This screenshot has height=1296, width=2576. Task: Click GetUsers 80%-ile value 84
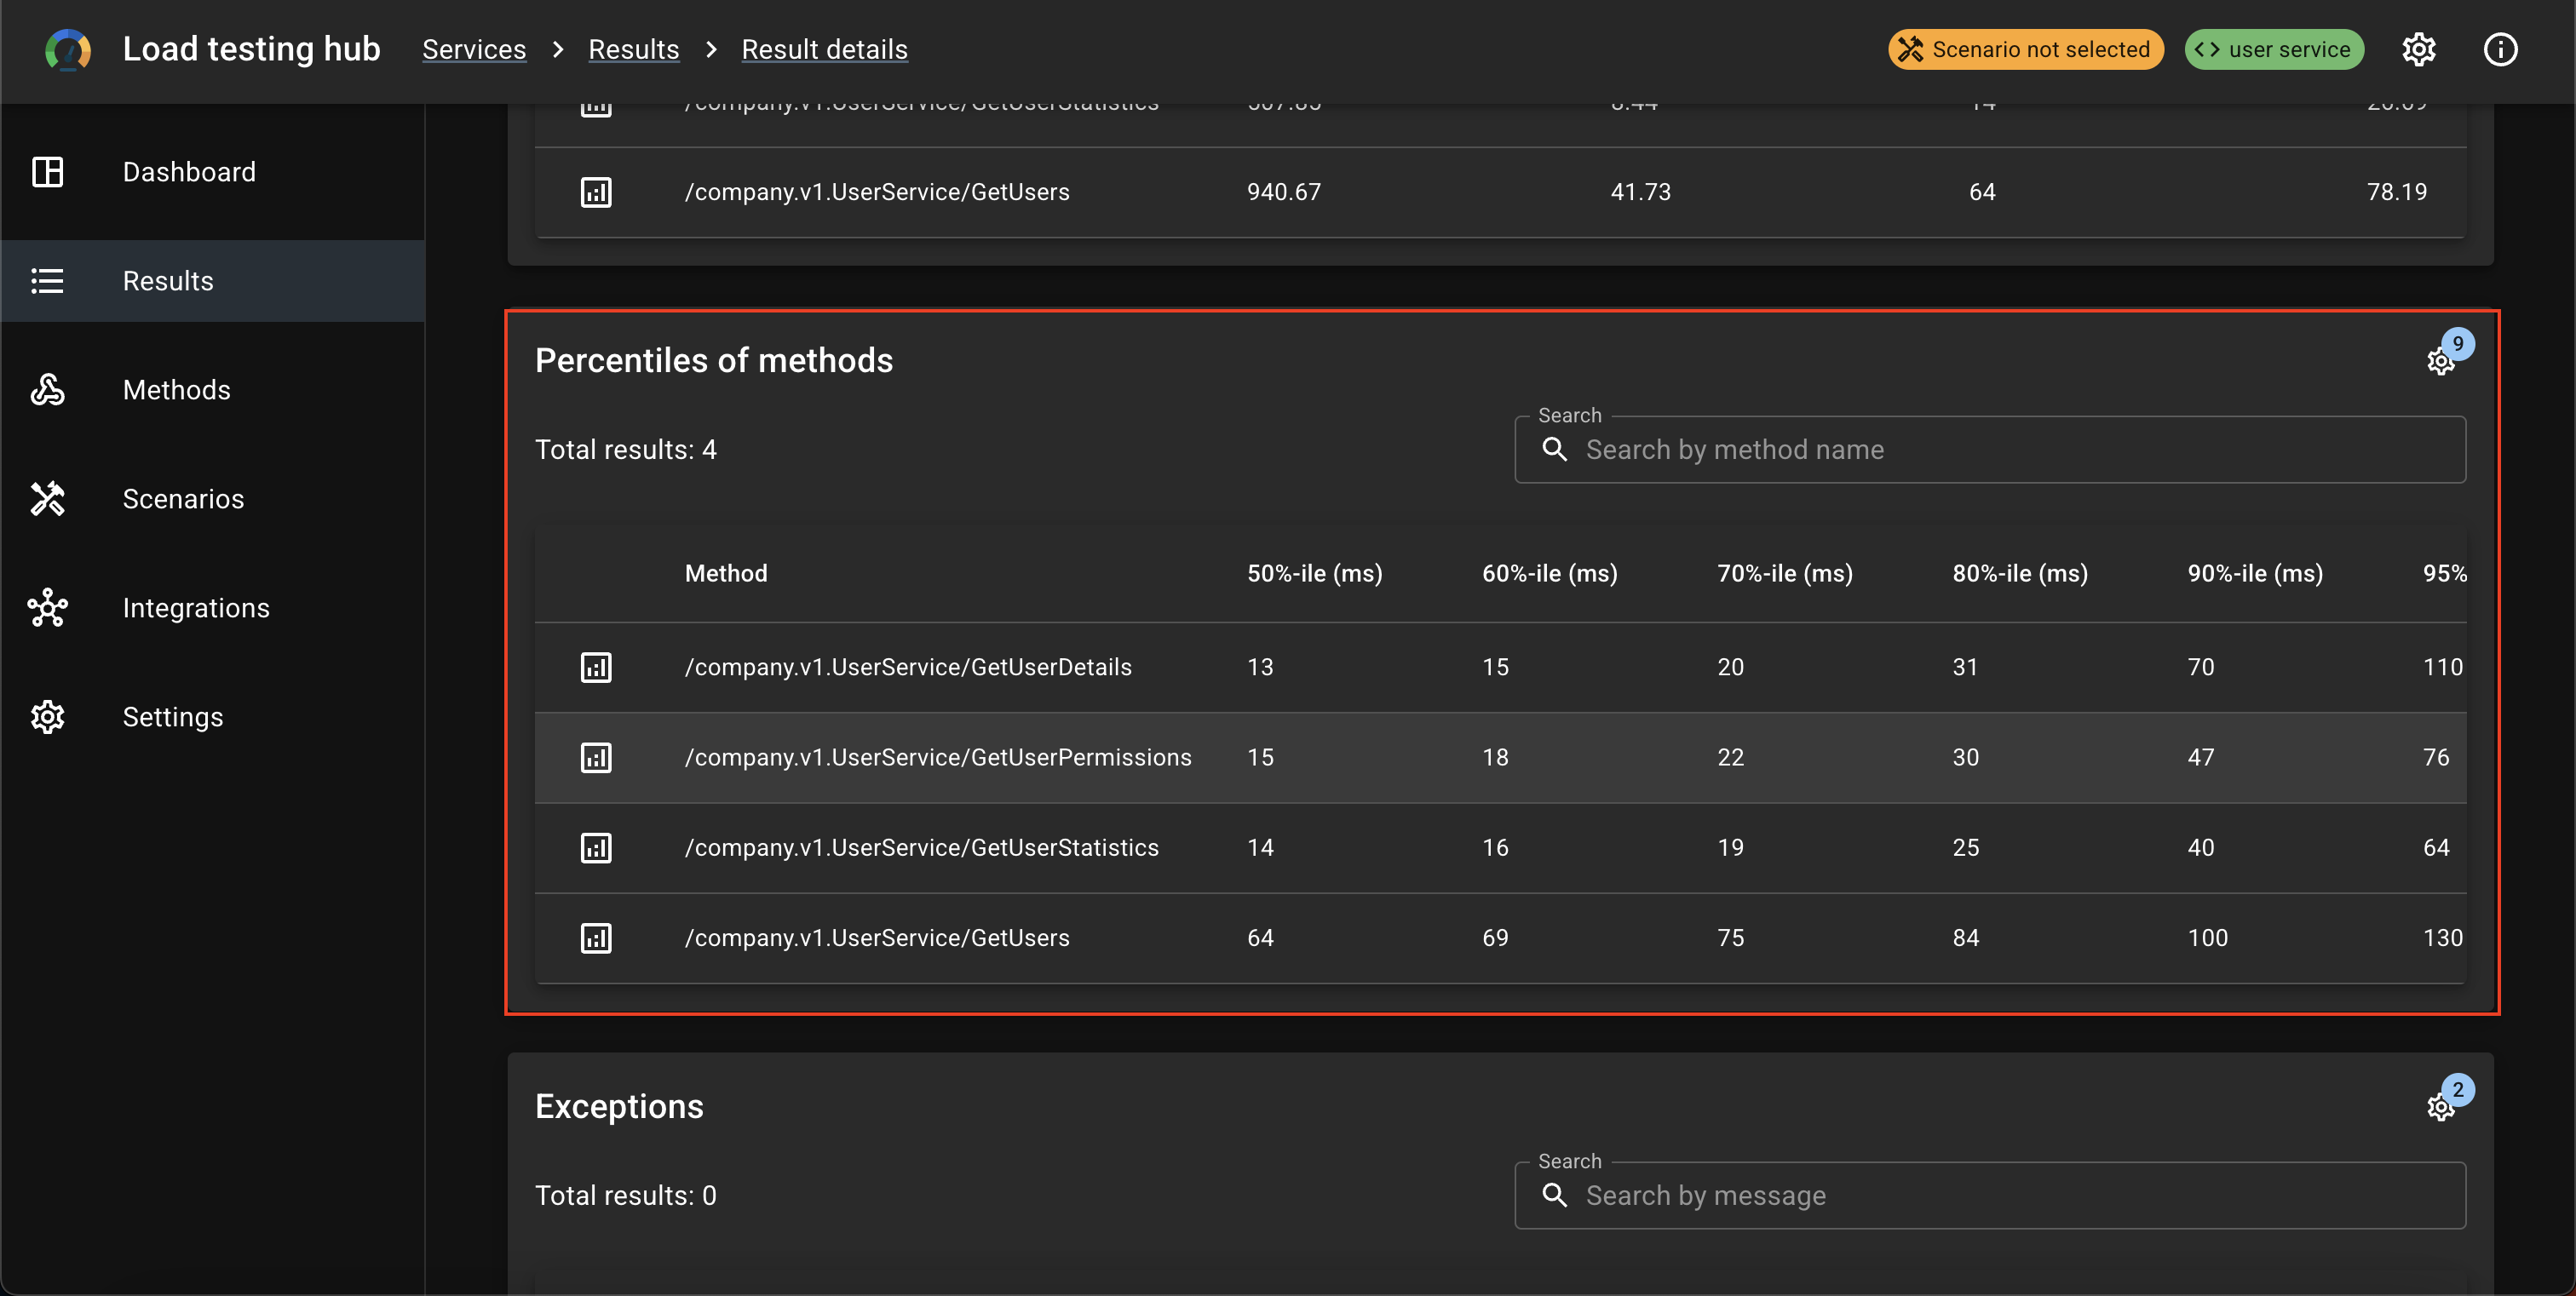click(1966, 938)
